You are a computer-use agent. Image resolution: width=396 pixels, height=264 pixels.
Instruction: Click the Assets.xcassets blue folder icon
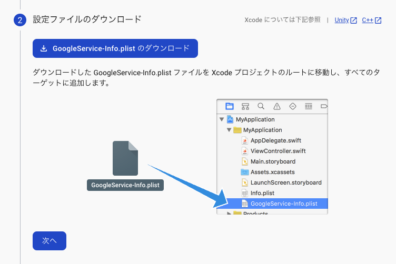click(245, 172)
